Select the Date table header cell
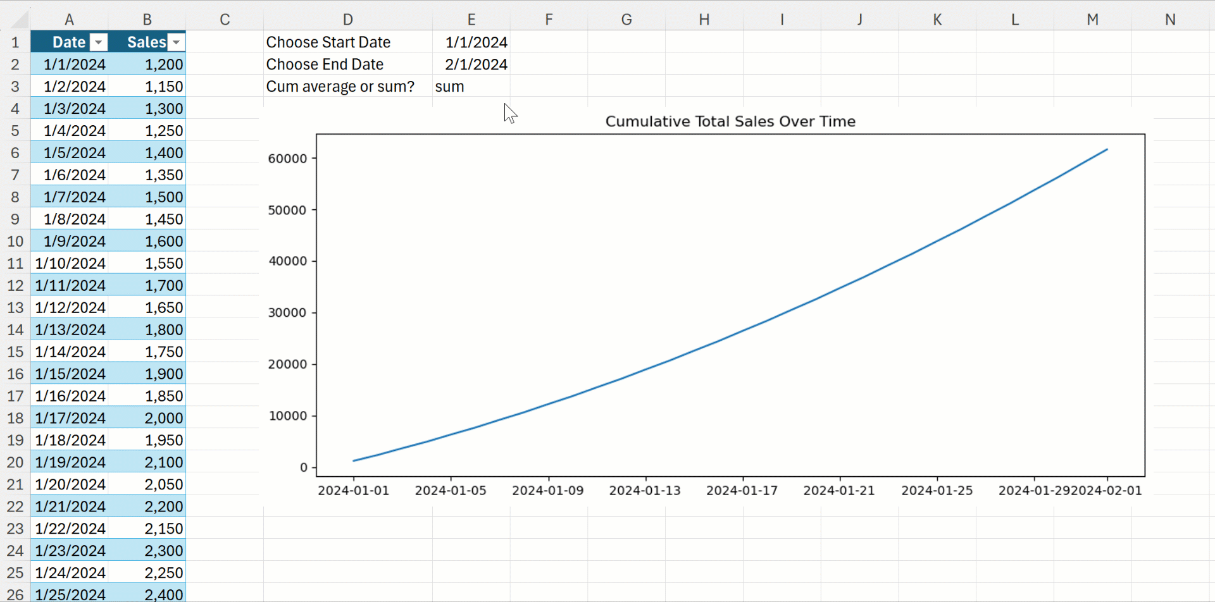This screenshot has width=1215, height=602. 69,42
